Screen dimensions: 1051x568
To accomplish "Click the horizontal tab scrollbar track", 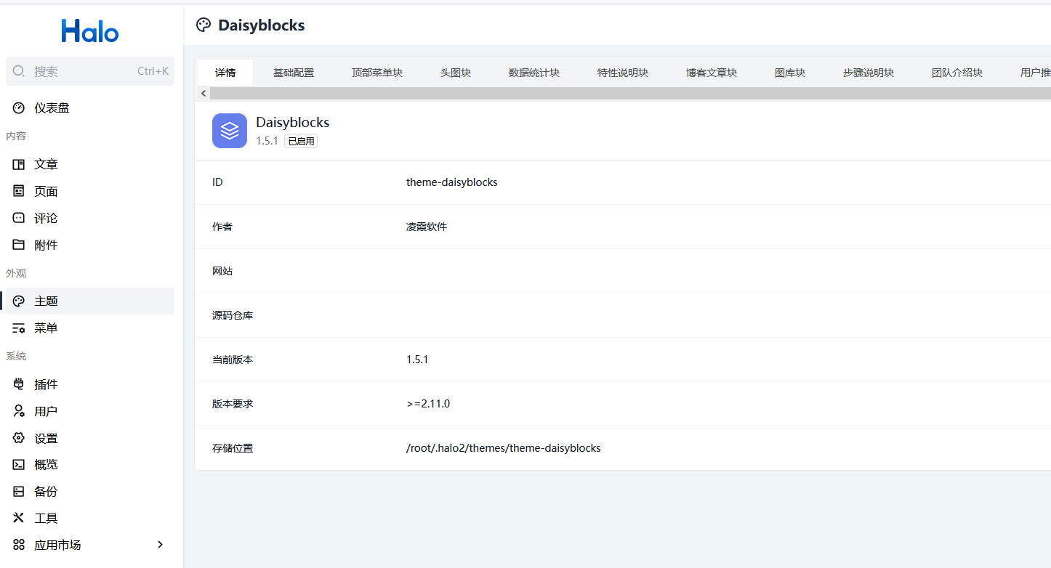I will point(630,94).
